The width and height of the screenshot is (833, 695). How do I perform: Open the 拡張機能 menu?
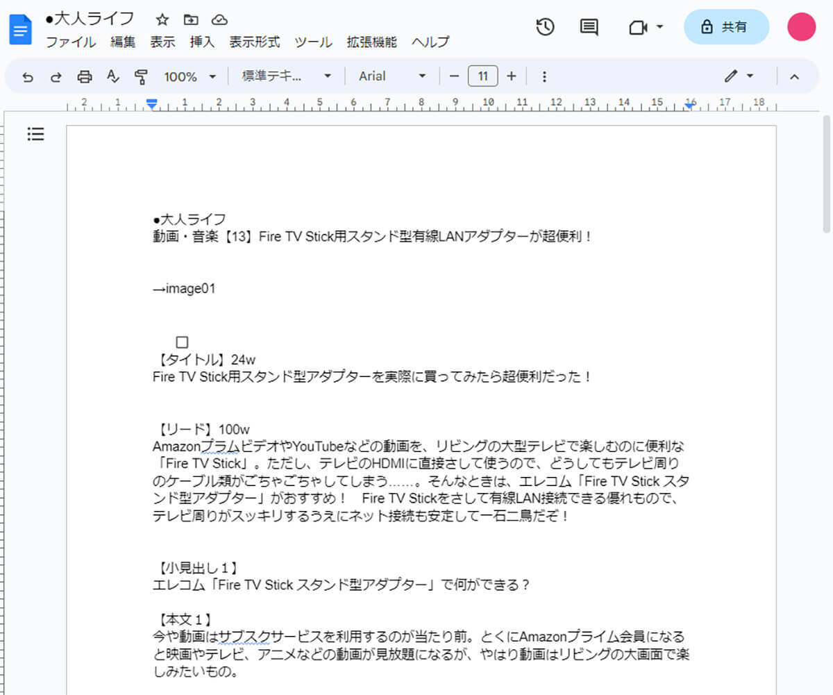[x=372, y=42]
